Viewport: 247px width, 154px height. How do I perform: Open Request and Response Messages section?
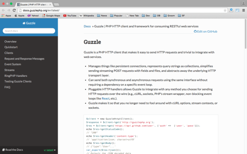click(24, 59)
